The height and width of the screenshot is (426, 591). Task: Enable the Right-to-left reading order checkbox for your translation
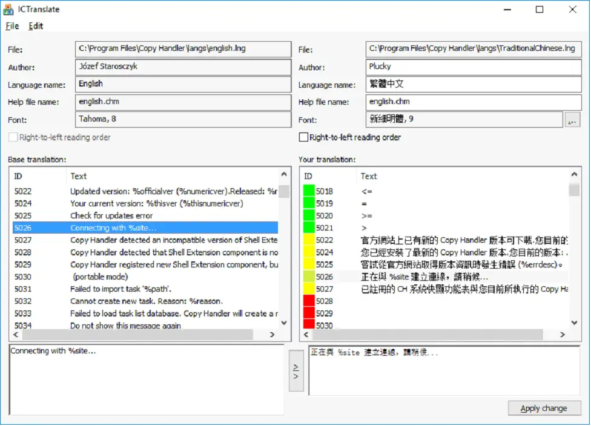coord(303,137)
